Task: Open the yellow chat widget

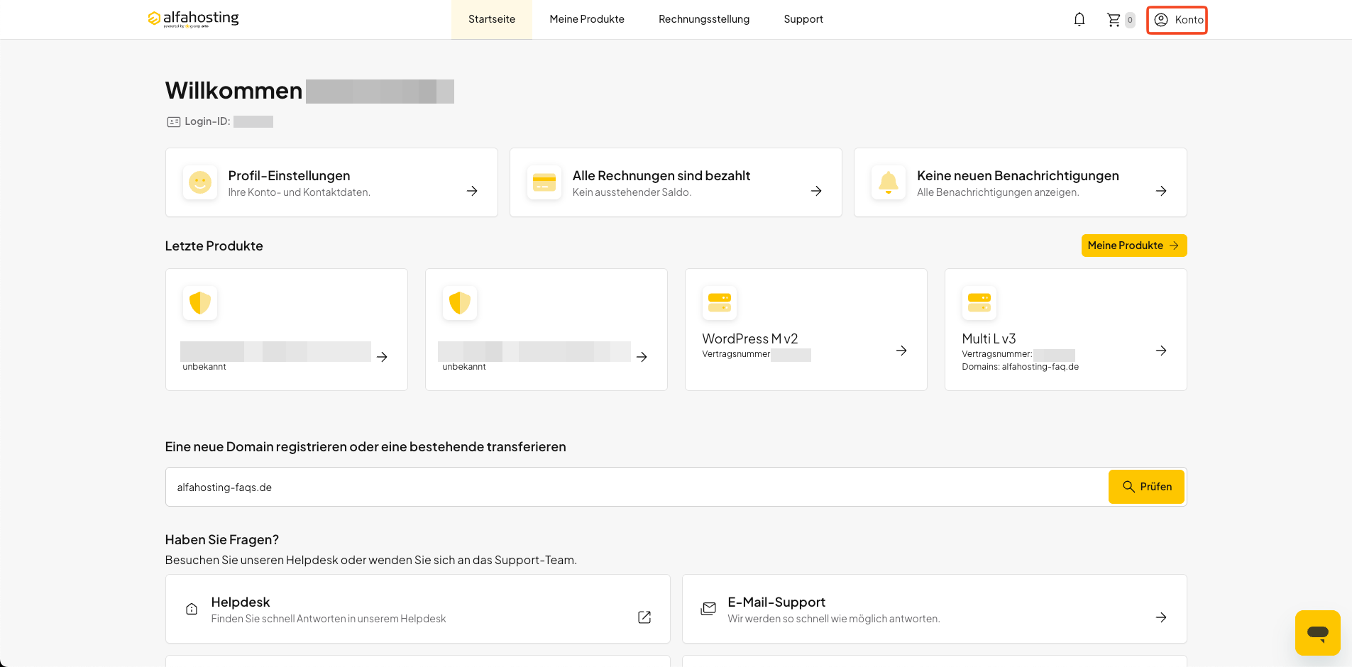Action: [x=1318, y=632]
